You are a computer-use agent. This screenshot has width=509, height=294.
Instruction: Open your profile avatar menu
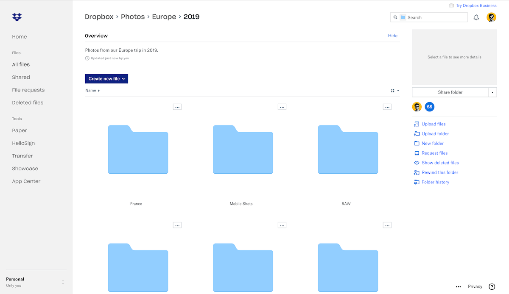point(491,17)
